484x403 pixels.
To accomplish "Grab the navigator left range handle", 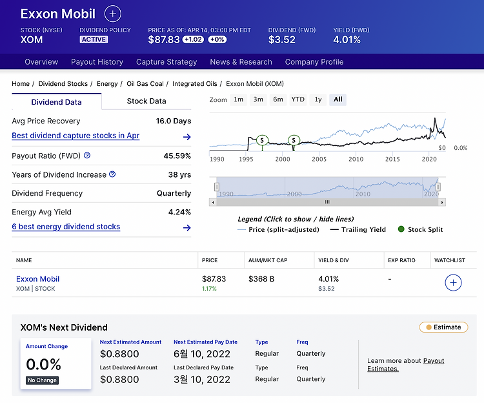I will (217, 187).
